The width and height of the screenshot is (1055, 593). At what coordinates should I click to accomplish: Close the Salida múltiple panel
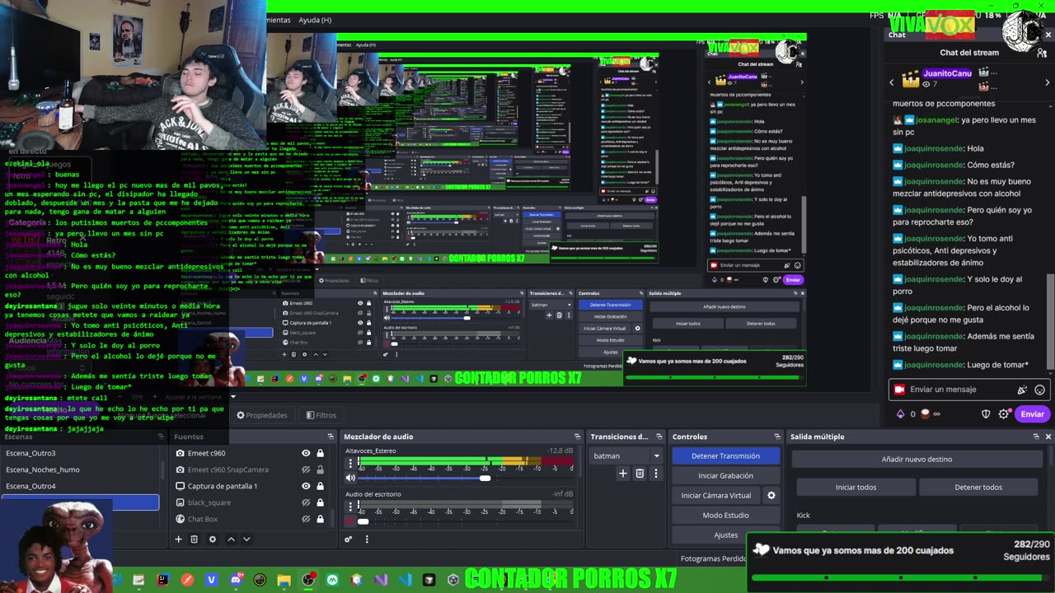pos(1048,437)
